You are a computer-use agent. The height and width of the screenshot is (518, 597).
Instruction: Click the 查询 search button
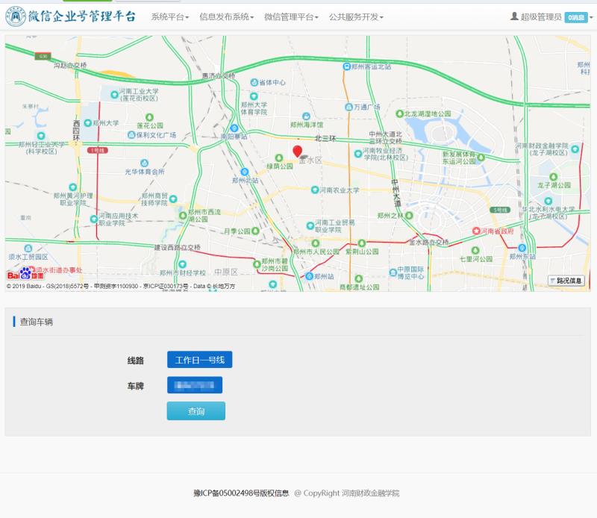coord(196,411)
